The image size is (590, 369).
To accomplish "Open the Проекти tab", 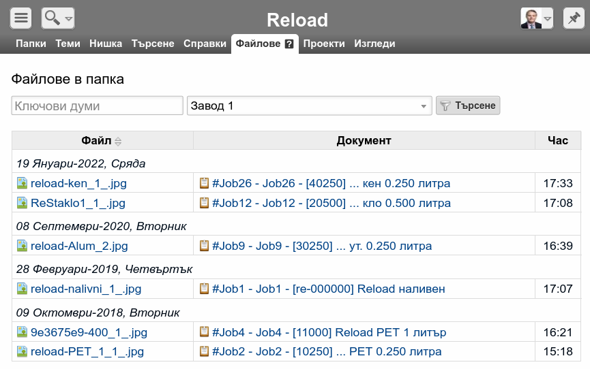I will 324,44.
